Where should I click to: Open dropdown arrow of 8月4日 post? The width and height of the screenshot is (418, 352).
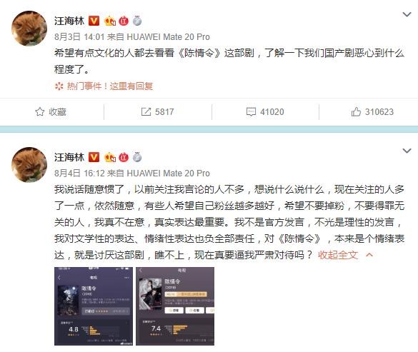(407, 151)
